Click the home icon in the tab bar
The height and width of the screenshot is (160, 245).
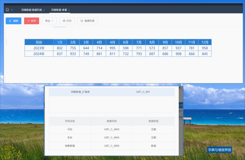pyautogui.click(x=7, y=10)
